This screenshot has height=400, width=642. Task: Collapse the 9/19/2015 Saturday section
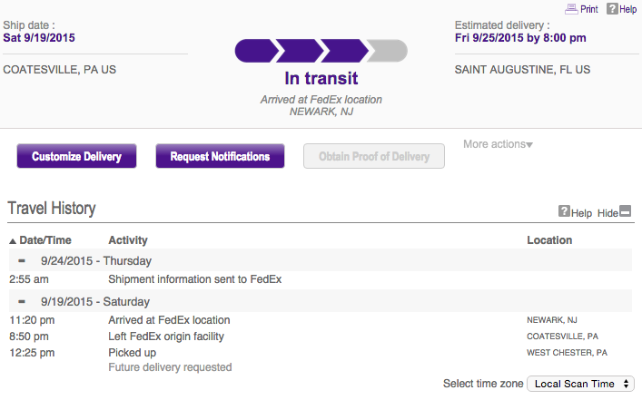pyautogui.click(x=21, y=301)
